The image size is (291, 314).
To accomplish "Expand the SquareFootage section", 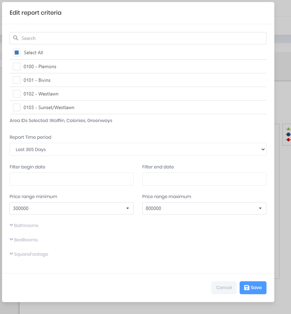I will (x=29, y=254).
